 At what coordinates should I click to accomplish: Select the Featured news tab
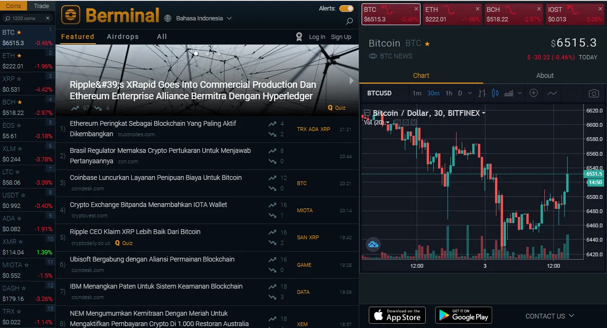point(78,37)
